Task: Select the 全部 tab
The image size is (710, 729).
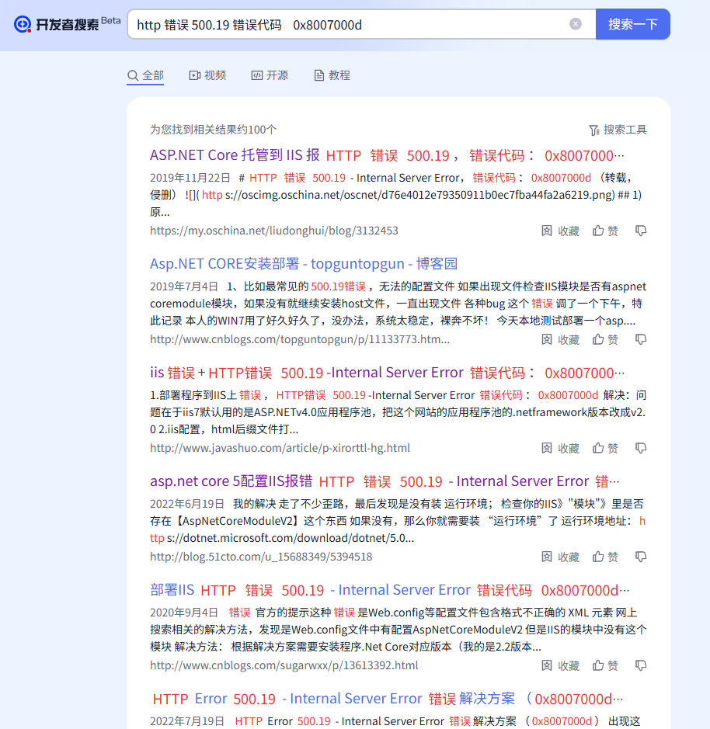Action: (145, 75)
